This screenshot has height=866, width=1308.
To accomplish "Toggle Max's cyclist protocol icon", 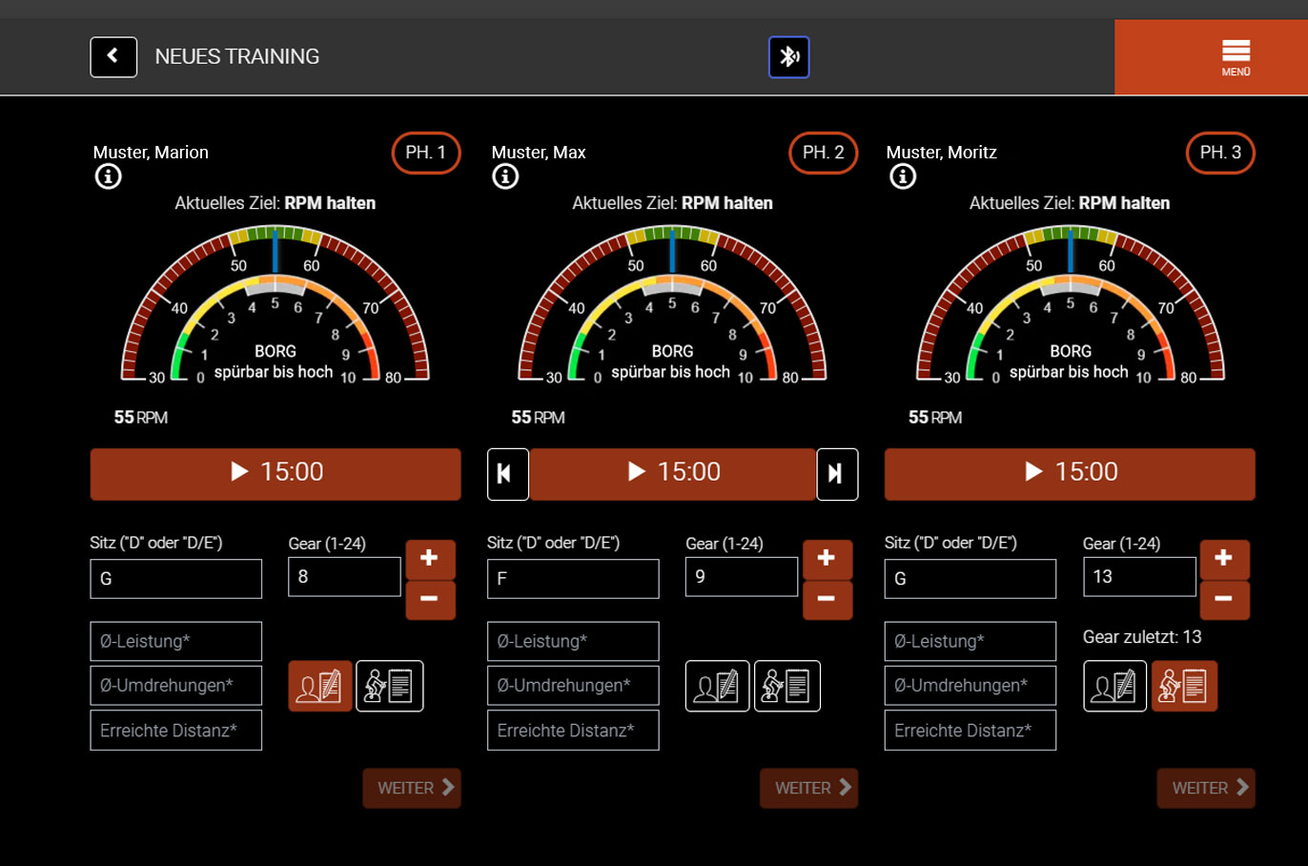I will point(787,686).
